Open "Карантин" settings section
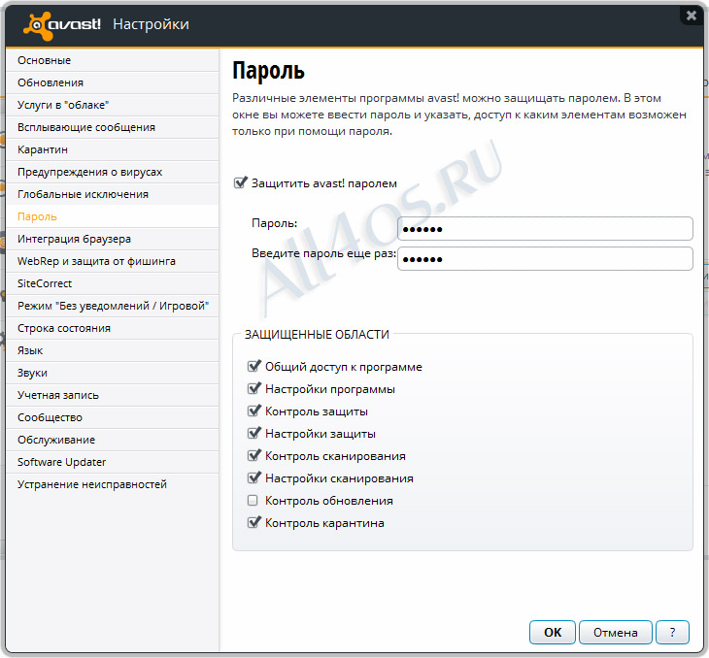The height and width of the screenshot is (658, 709). click(113, 149)
